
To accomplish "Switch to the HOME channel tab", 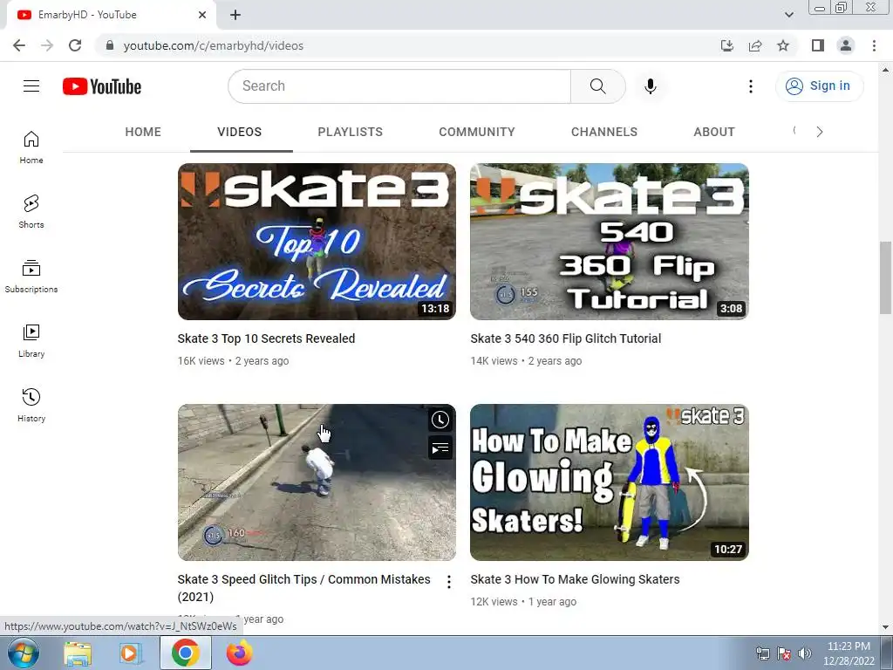I will point(143,132).
